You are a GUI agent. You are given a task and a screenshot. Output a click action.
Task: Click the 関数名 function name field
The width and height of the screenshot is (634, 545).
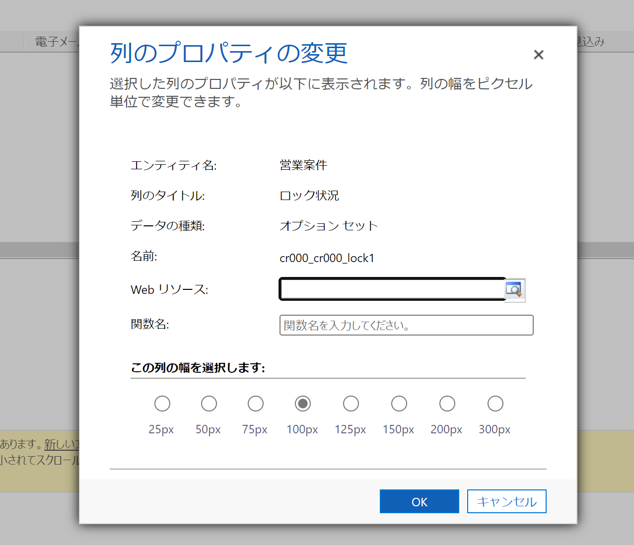click(406, 325)
